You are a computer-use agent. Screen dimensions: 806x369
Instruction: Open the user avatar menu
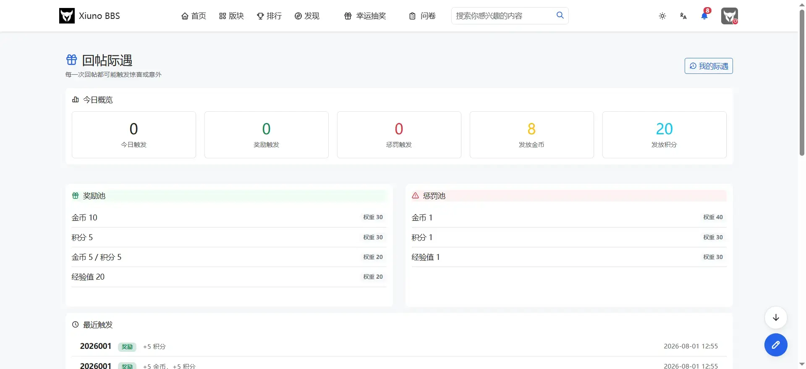(730, 16)
